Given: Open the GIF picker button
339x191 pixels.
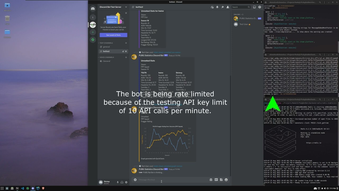Looking at the screenshot, I should (216, 180).
